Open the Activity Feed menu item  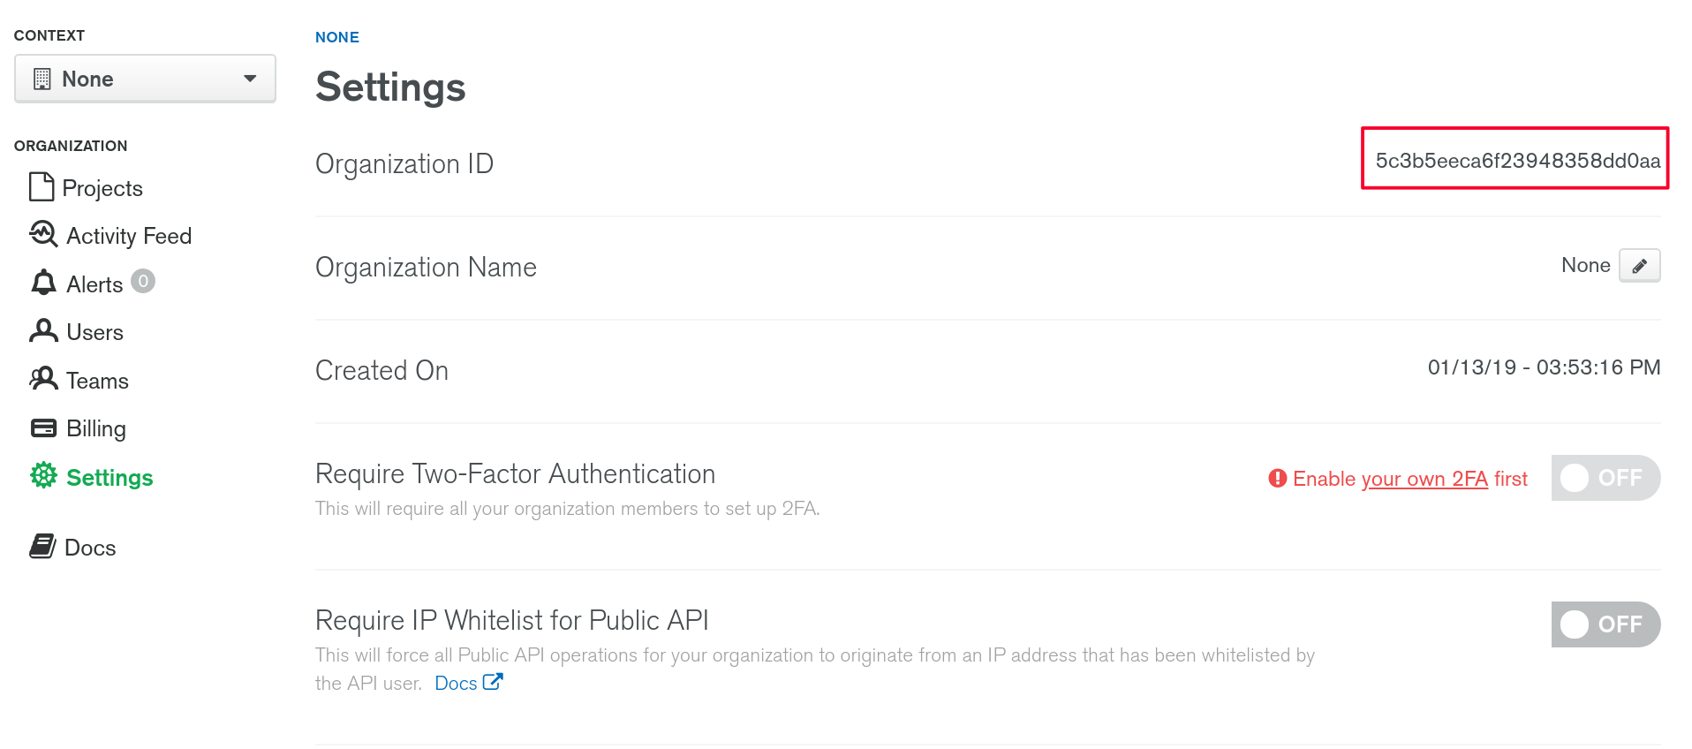[x=128, y=236]
